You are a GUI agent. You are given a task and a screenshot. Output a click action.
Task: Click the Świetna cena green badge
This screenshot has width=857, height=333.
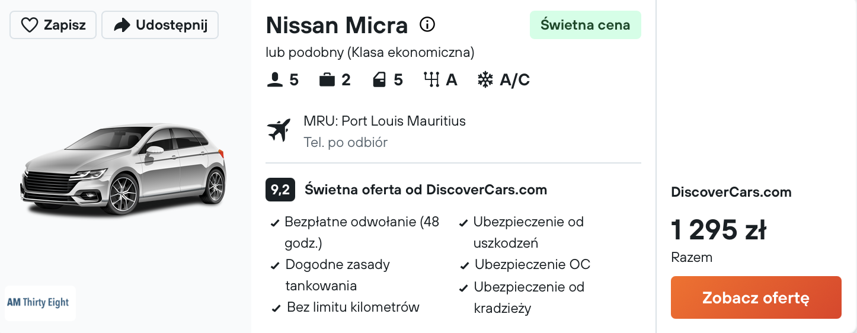point(586,25)
